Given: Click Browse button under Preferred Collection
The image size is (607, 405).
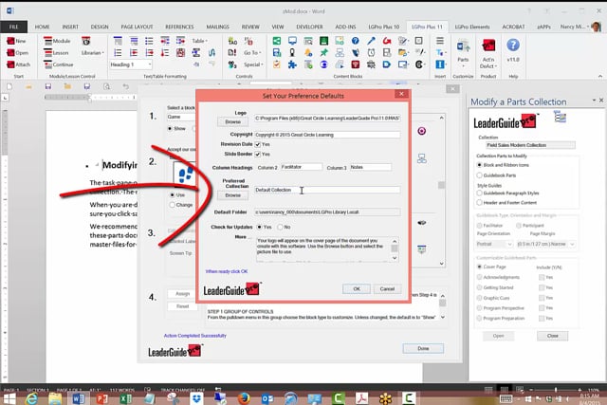Looking at the screenshot, I should click(232, 195).
